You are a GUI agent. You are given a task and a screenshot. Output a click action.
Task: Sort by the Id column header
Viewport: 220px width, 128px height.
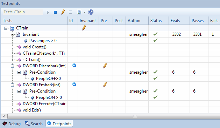[x=73, y=21]
